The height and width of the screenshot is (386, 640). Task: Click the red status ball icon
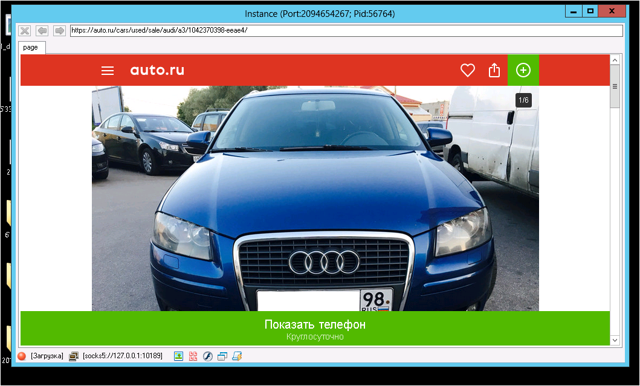coord(22,356)
